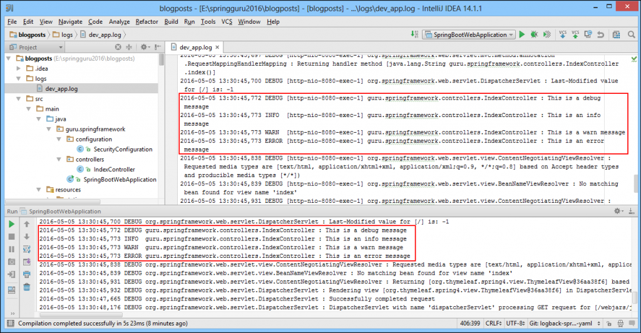Click the Exit icon in Run panel
The width and height of the screenshot is (641, 333).
tap(11, 275)
